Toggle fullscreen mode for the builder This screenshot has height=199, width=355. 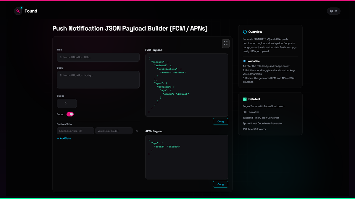pos(226,43)
